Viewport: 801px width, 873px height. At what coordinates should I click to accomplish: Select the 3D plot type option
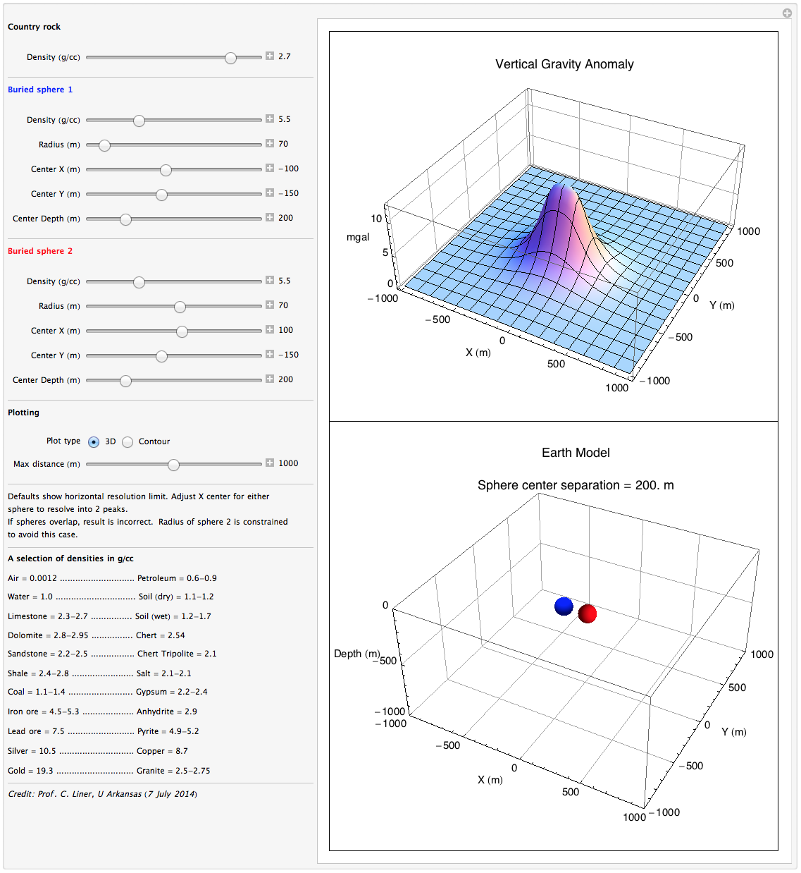94,441
